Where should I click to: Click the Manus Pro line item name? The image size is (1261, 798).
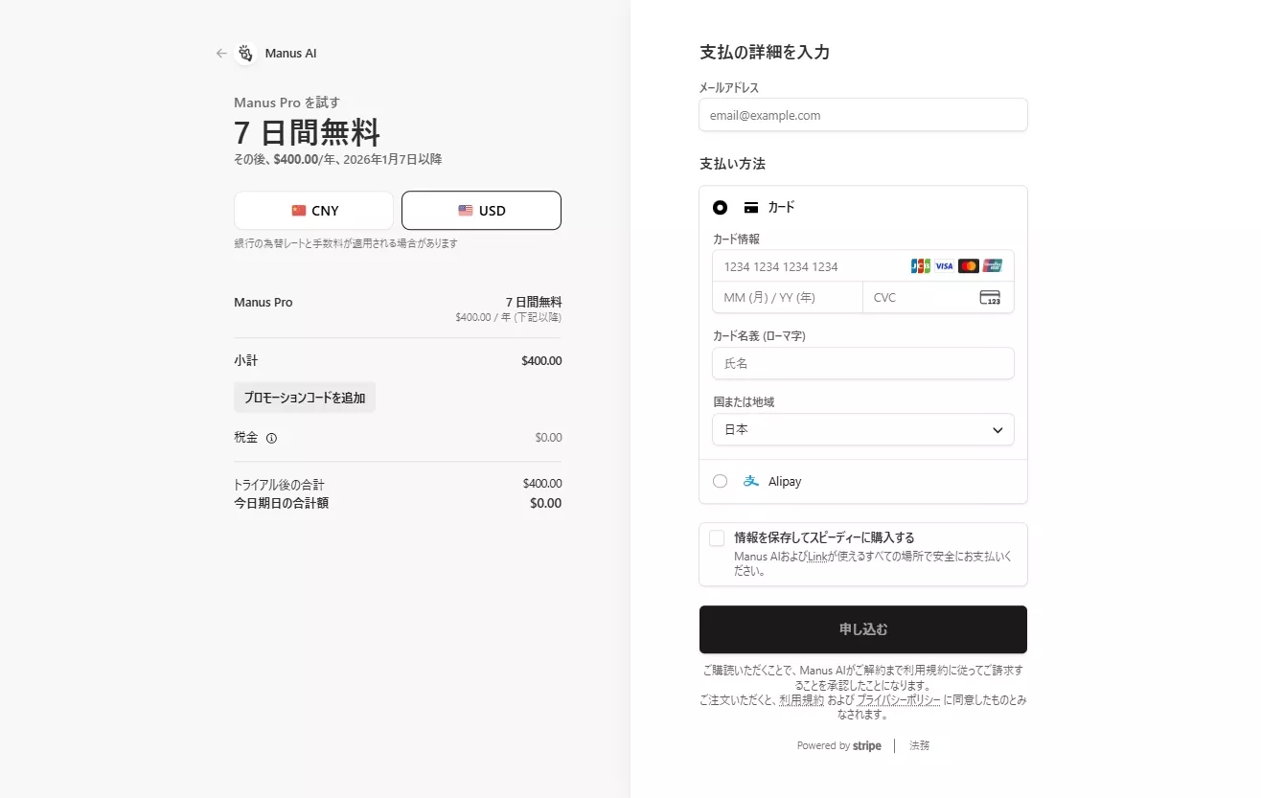(264, 303)
